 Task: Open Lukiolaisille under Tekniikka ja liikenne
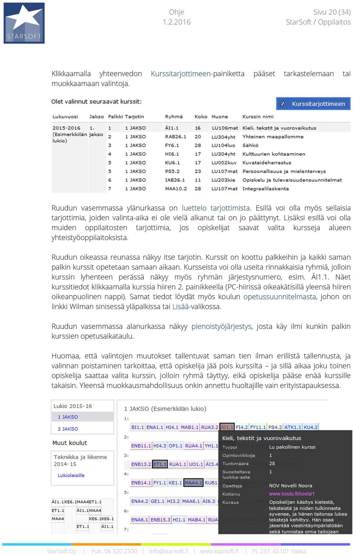pyautogui.click(x=71, y=475)
